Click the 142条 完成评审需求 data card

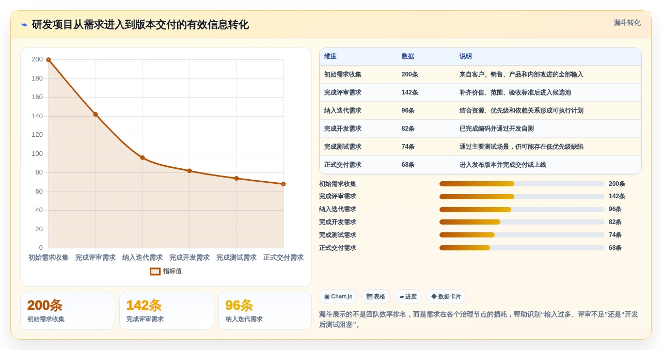pos(166,311)
